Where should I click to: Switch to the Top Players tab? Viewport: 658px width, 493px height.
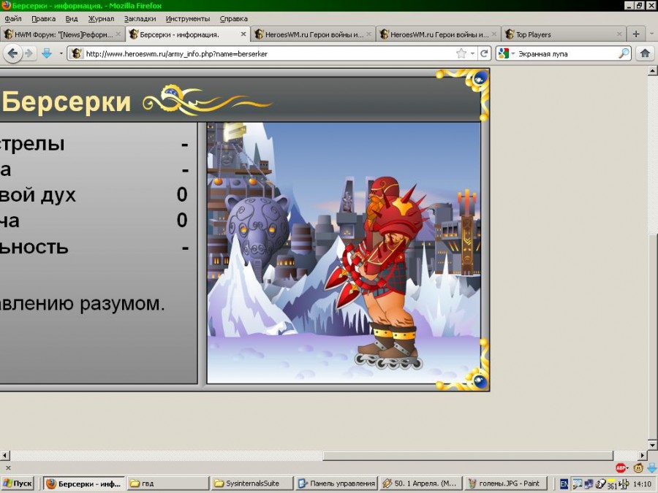[564, 34]
